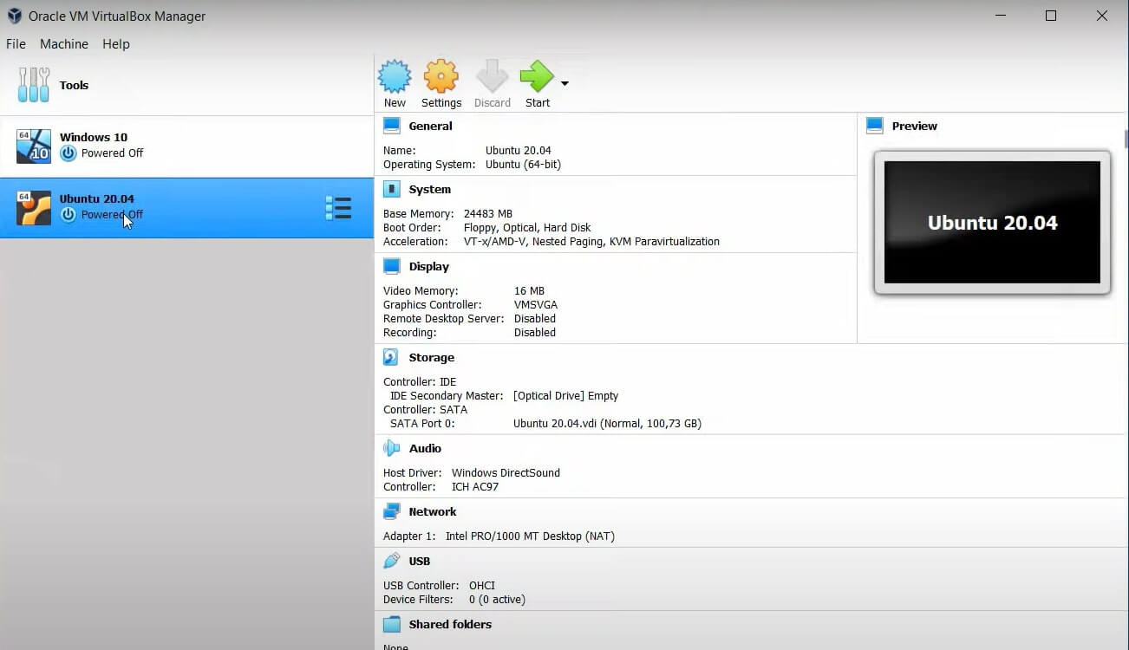The image size is (1129, 650).
Task: Click the System section header
Action: tap(429, 189)
